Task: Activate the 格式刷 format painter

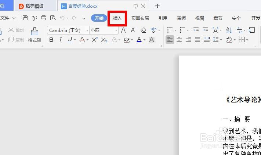Action: [35, 35]
